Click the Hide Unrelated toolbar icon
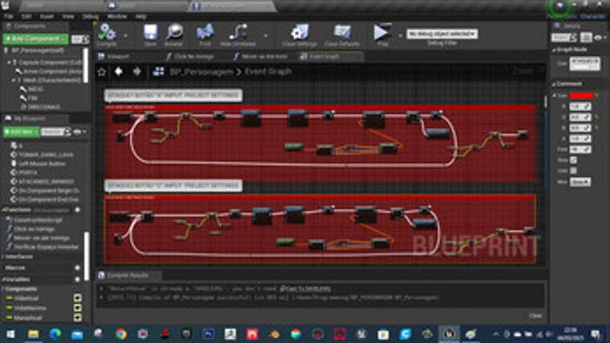Image resolution: width=610 pixels, height=343 pixels. click(x=238, y=34)
